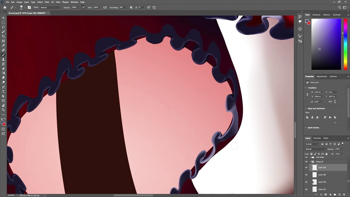Select the Crop tool

coord(4,36)
